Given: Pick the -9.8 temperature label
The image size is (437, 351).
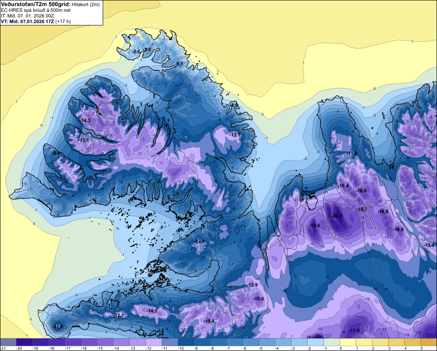Looking at the screenshot, I should pos(56,153).
